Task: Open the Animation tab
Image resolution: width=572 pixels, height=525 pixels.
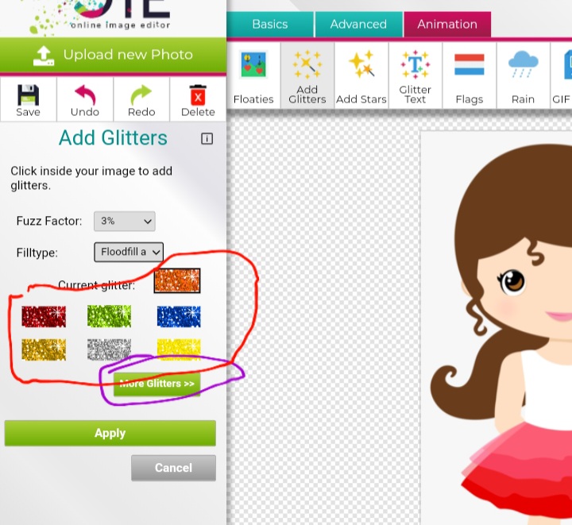Action: pyautogui.click(x=447, y=25)
